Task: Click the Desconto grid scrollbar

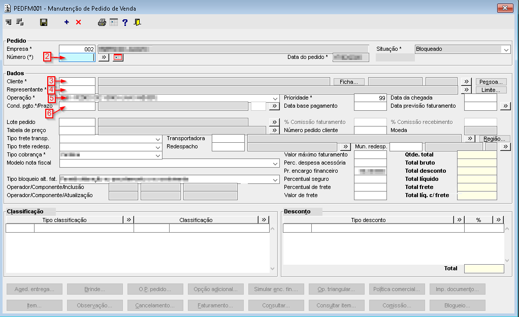Action: tap(507, 245)
